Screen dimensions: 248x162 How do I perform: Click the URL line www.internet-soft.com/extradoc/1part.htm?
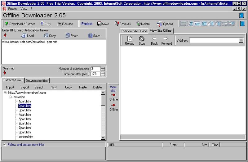point(30,42)
